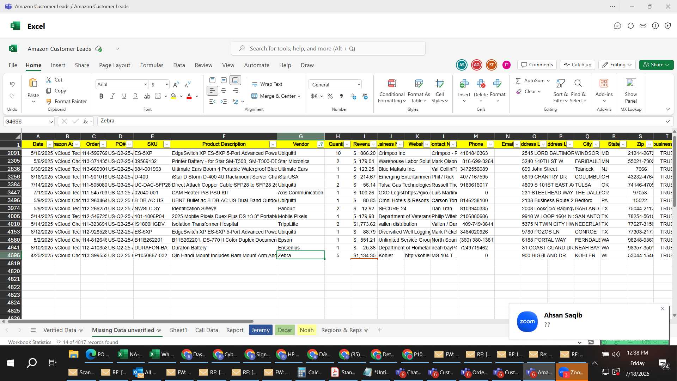Toggle Italic formatting

(x=112, y=96)
